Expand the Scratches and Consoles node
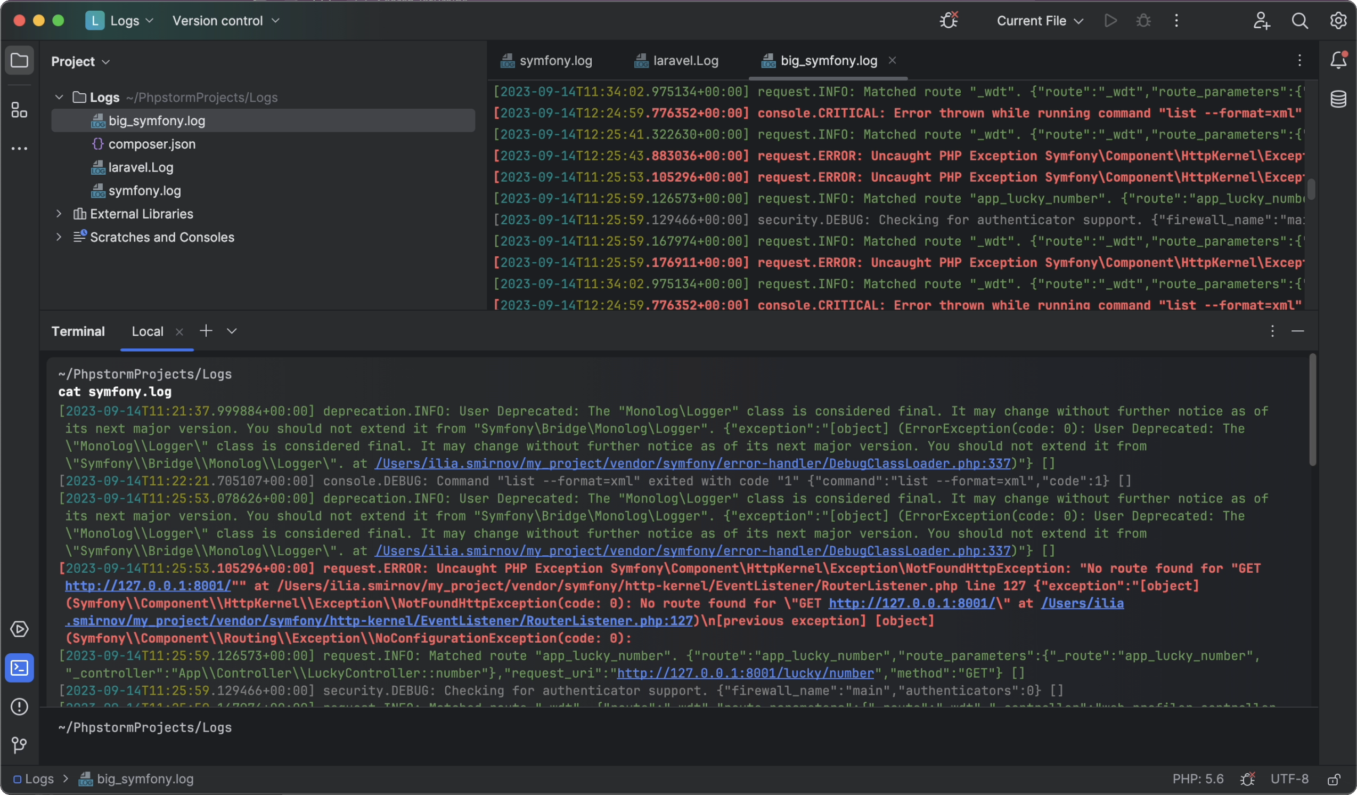Image resolution: width=1357 pixels, height=795 pixels. (x=59, y=238)
